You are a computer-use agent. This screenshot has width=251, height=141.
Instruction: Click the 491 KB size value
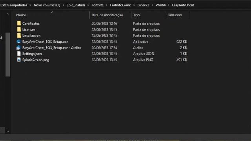[182, 60]
